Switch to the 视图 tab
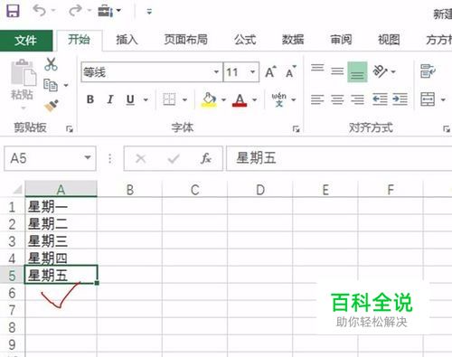Screen dimensions: 452x357 [389, 40]
